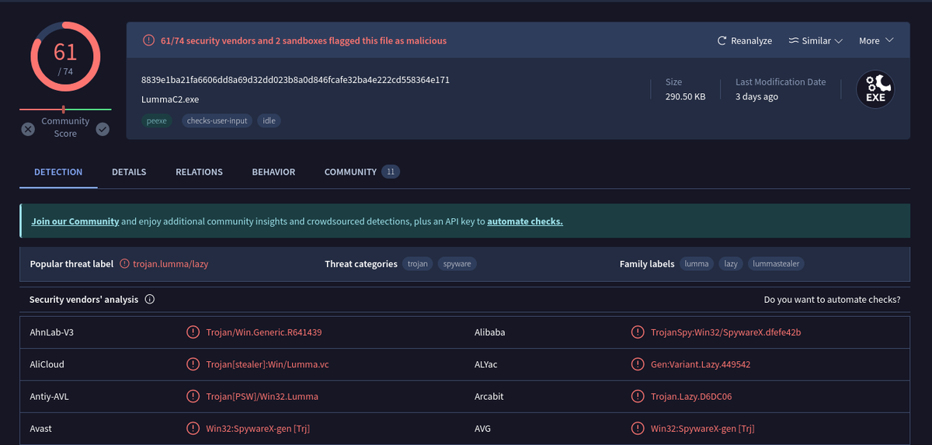Viewport: 932px width, 445px height.
Task: Click Gen:Variant.Lazy.449542 detection name
Action: tap(701, 364)
